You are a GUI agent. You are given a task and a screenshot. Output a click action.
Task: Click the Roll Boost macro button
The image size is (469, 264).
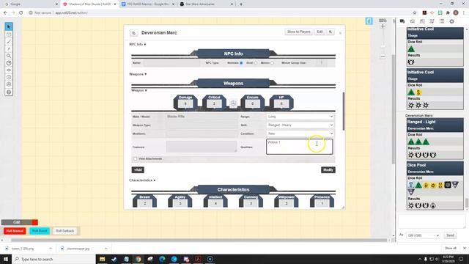coord(40,231)
